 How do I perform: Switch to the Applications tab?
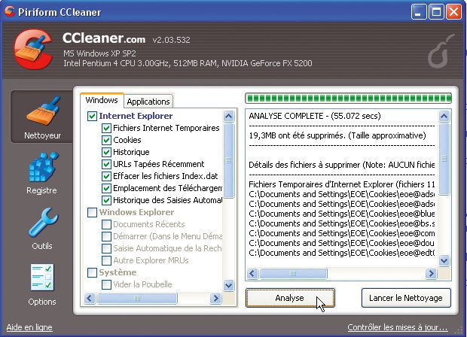tap(148, 102)
